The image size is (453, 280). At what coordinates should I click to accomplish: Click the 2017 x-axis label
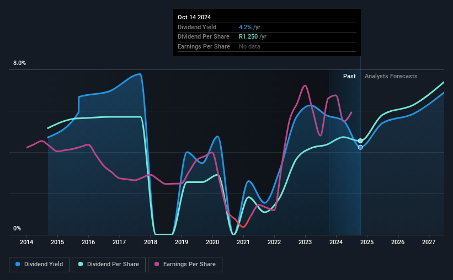coord(119,242)
